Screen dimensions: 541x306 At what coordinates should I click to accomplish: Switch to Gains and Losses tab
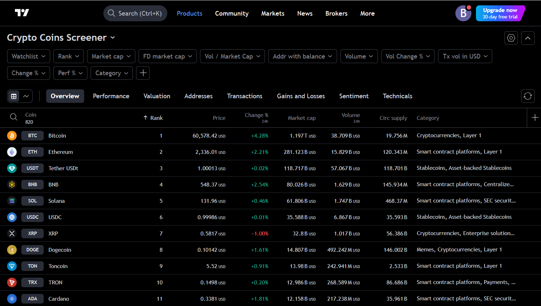click(301, 96)
